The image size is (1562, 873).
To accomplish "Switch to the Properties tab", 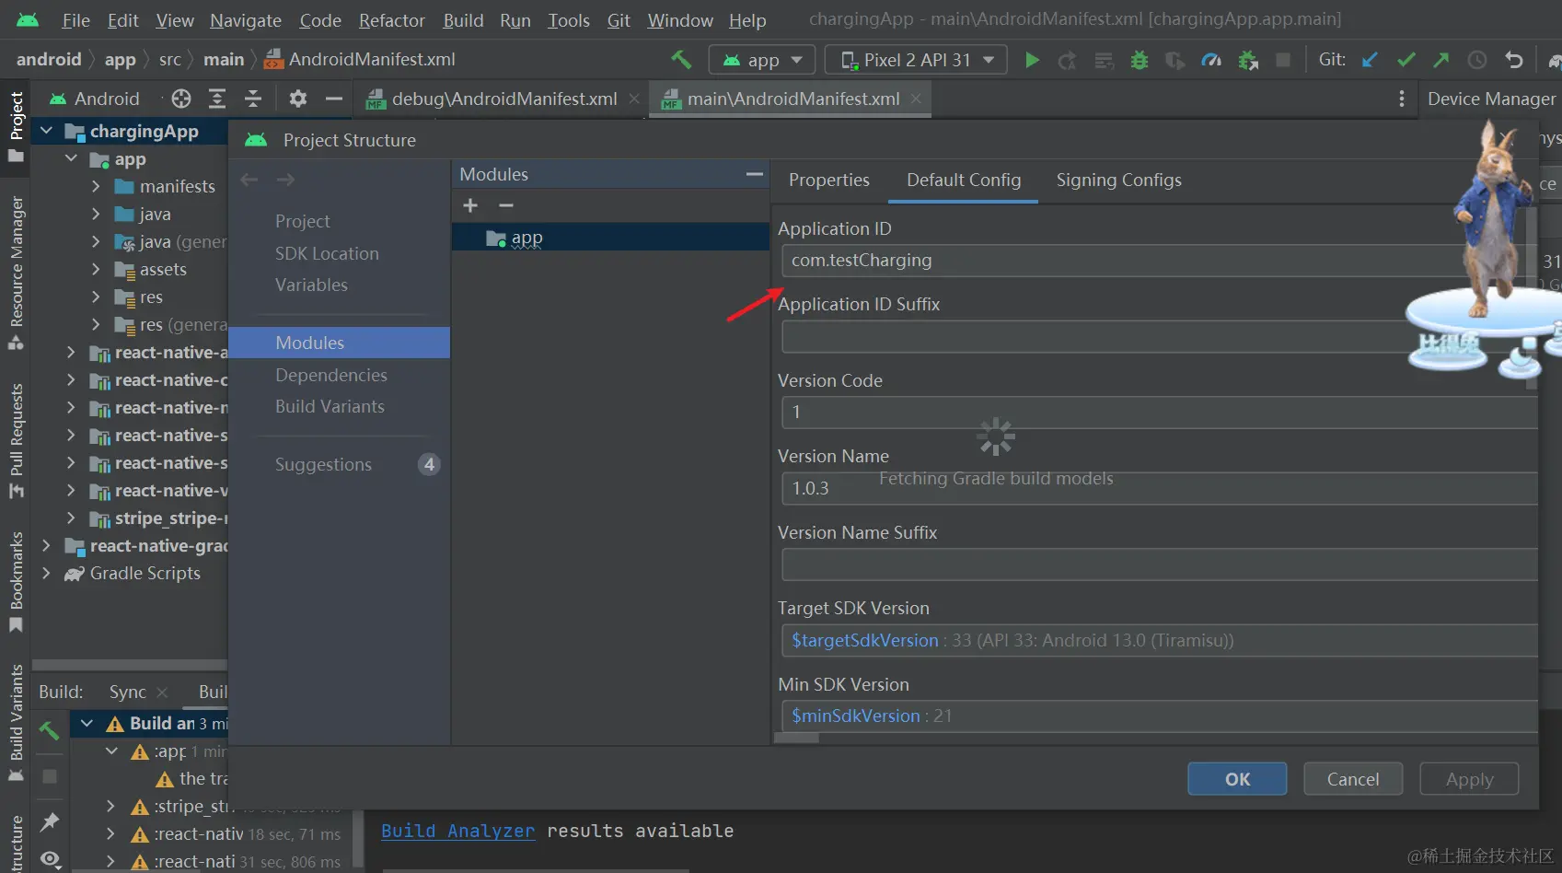I will click(x=828, y=180).
